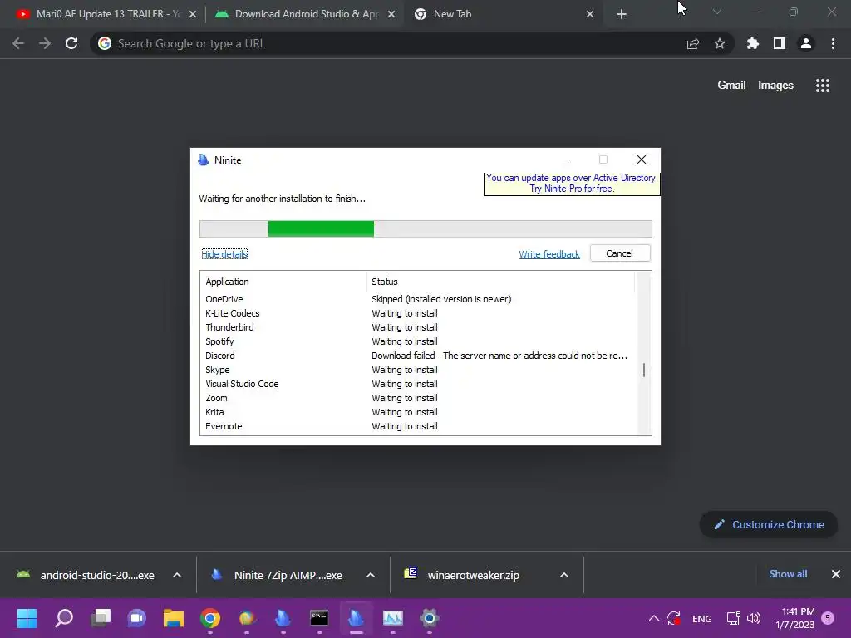
Task: Select the Krita row
Action: pyautogui.click(x=418, y=412)
